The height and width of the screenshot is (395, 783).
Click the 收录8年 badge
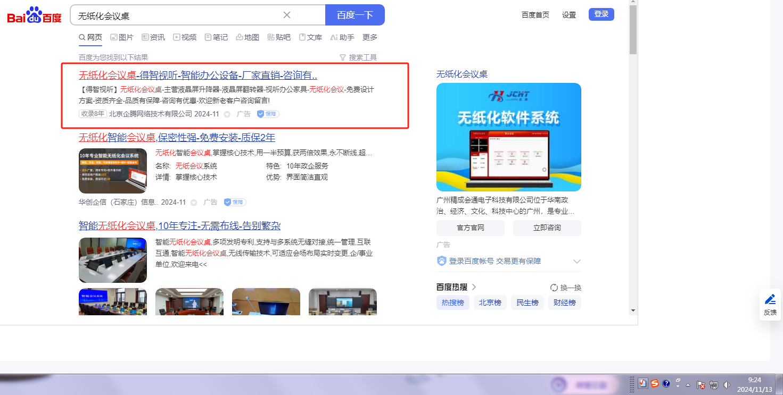(x=93, y=114)
